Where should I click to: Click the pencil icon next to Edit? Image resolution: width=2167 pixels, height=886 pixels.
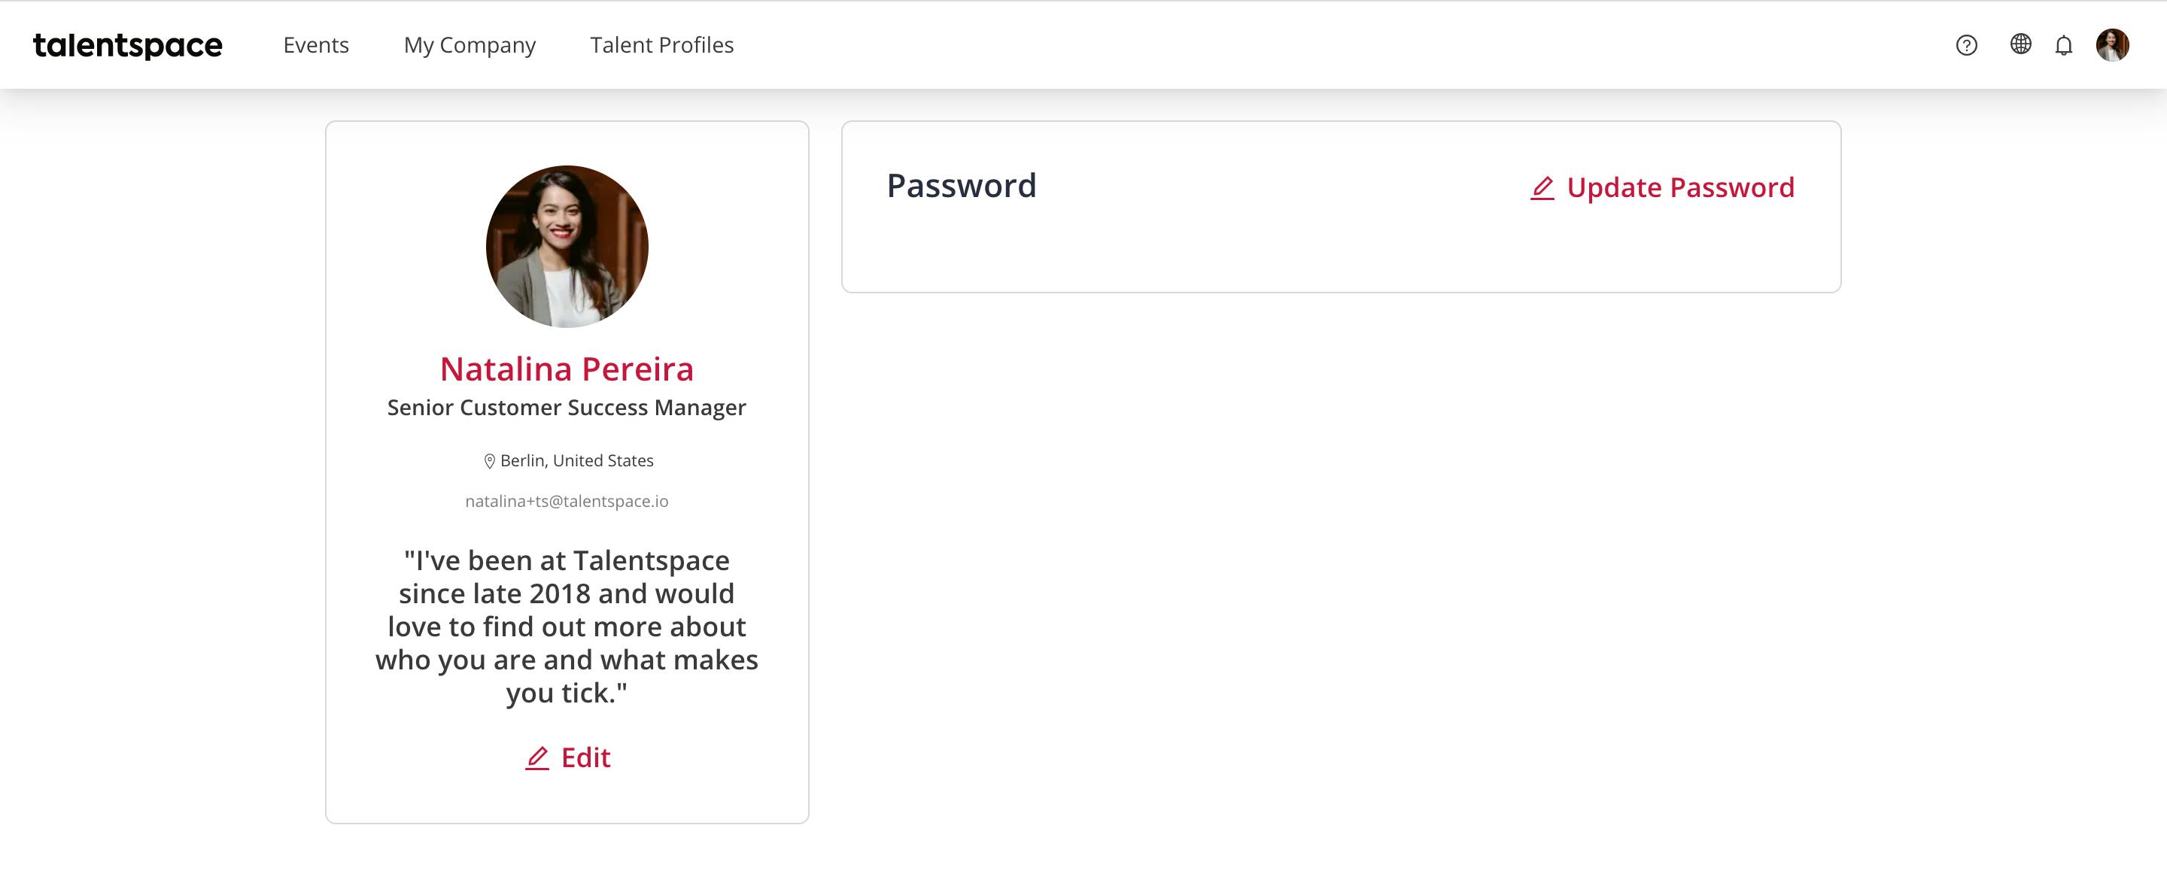tap(537, 758)
